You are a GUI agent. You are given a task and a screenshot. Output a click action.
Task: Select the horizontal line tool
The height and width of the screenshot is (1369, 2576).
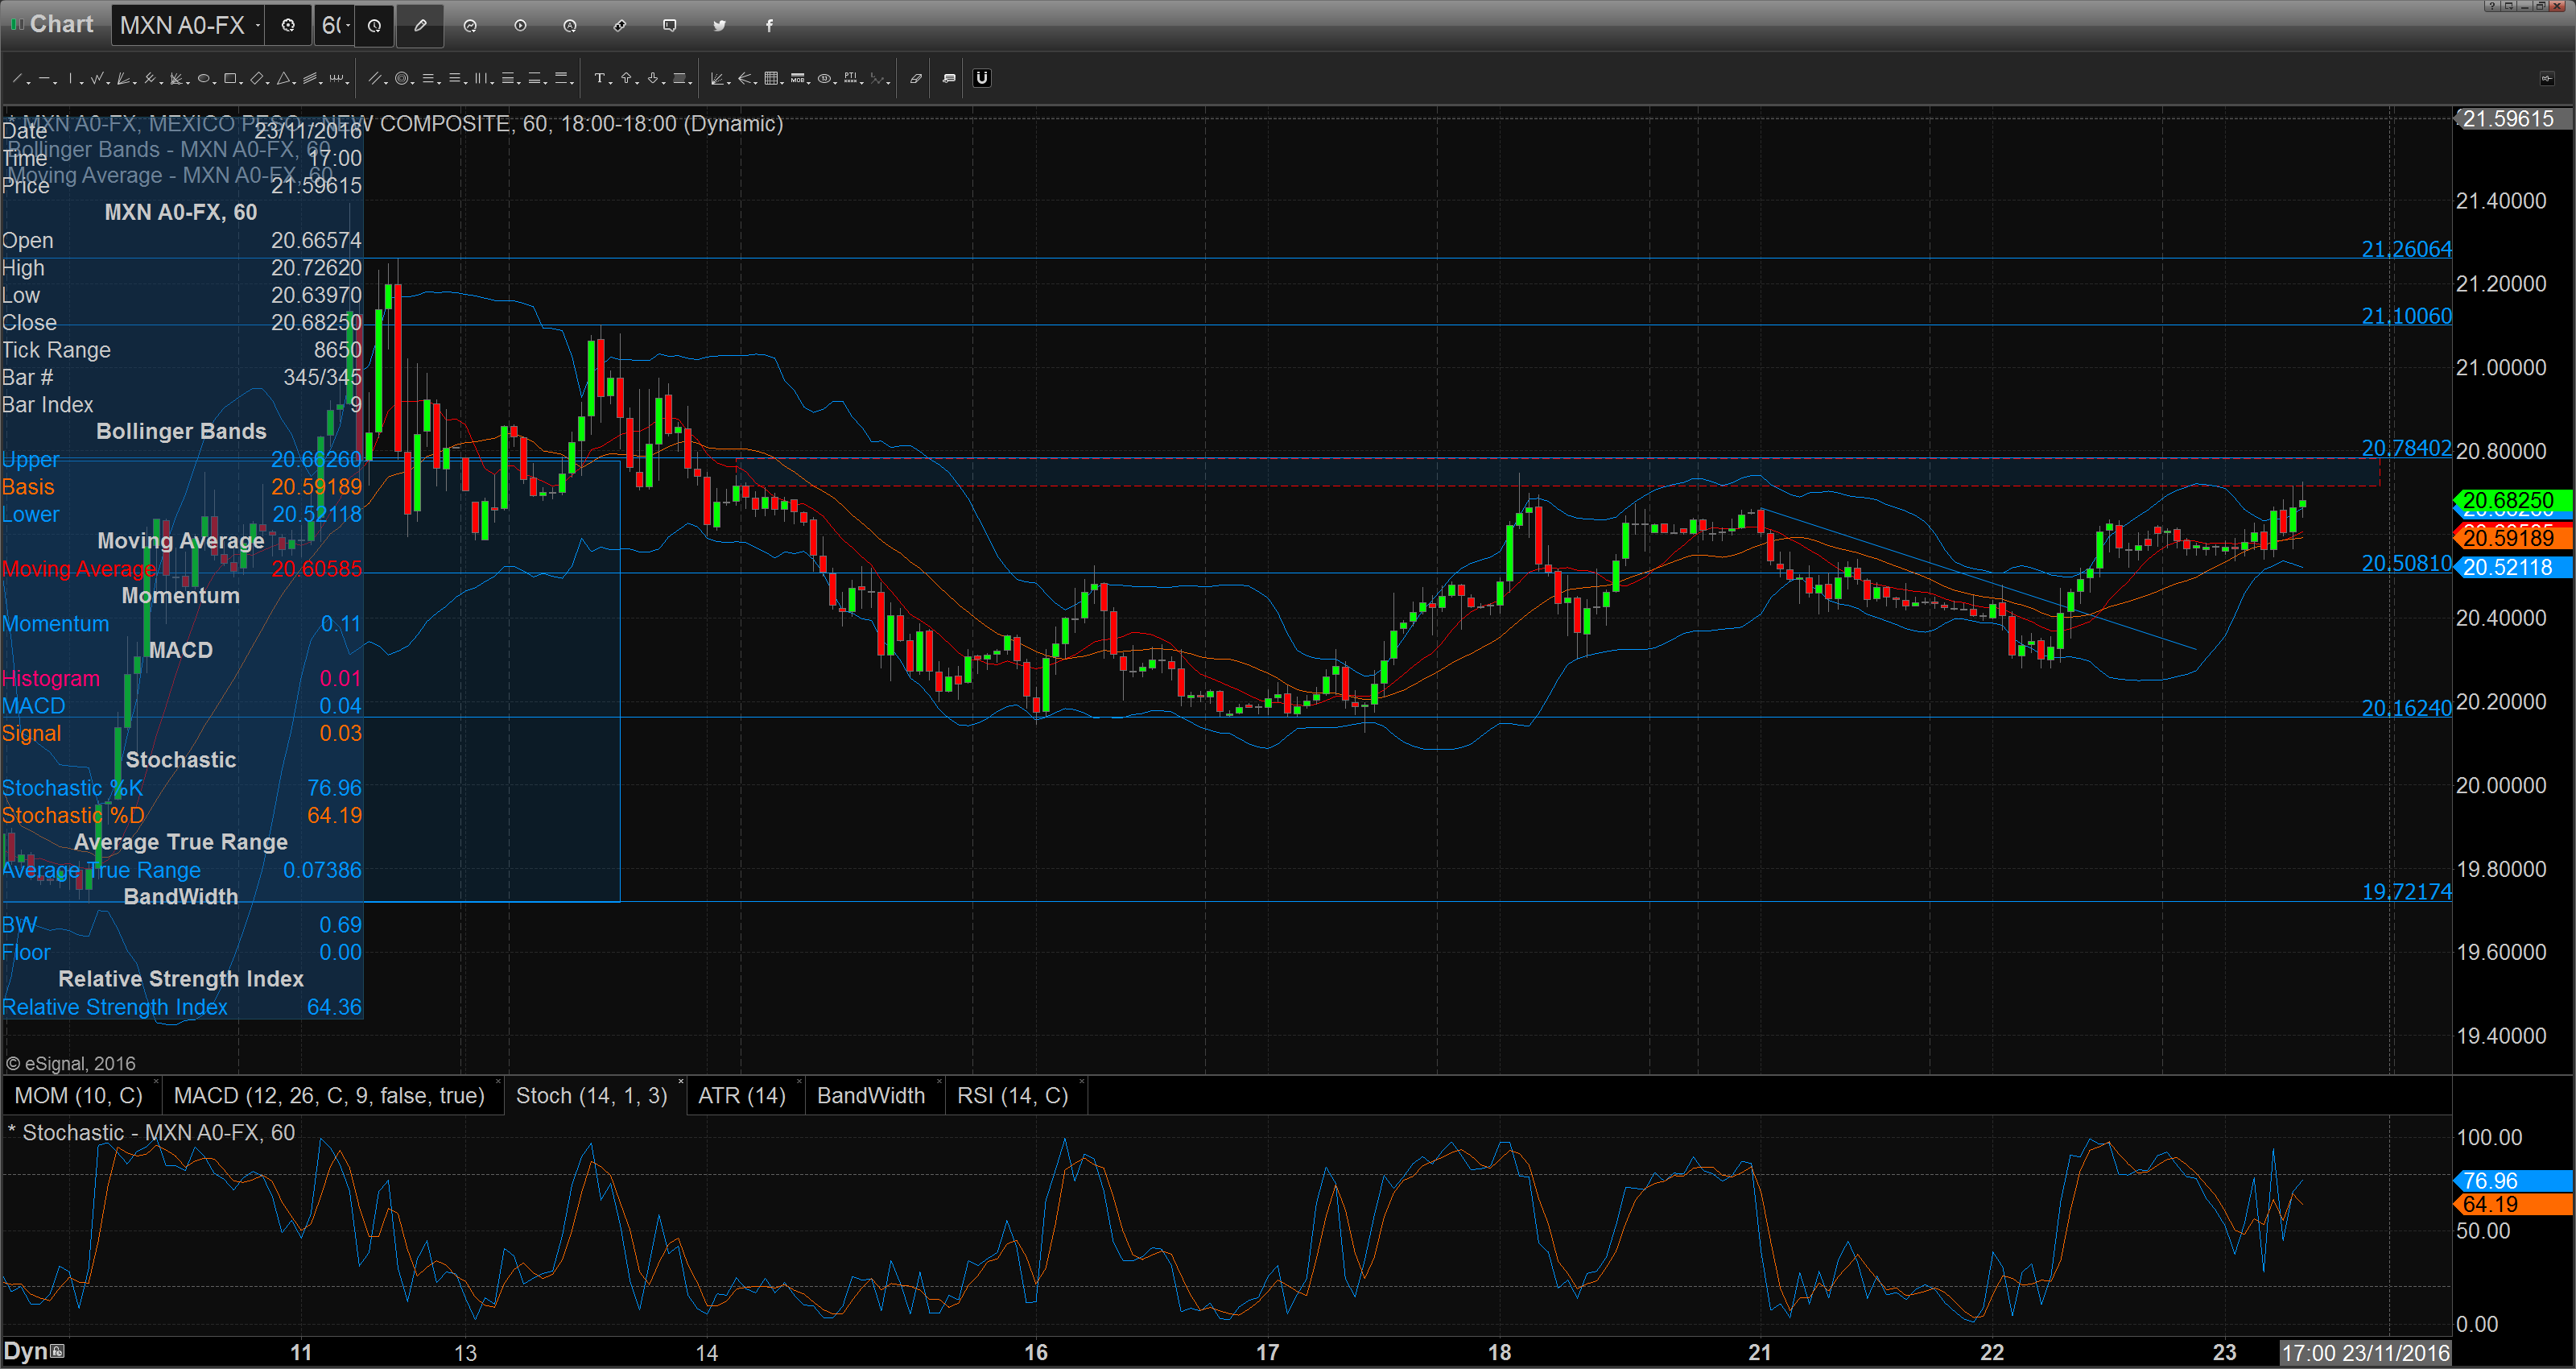[x=45, y=78]
